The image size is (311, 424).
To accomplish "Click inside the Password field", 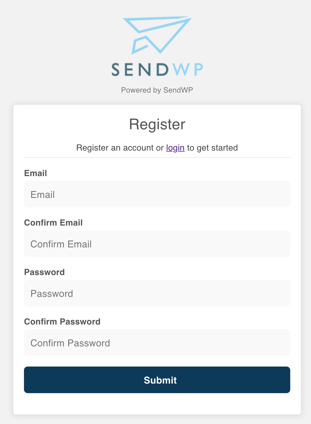I will [157, 293].
